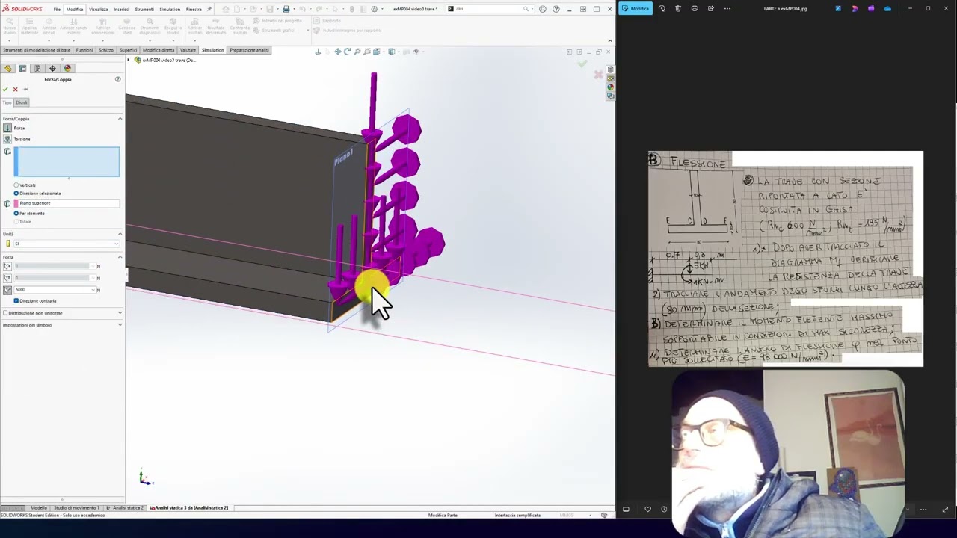Toggle the second force direction component button
This screenshot has height=538, width=957.
[x=7, y=278]
